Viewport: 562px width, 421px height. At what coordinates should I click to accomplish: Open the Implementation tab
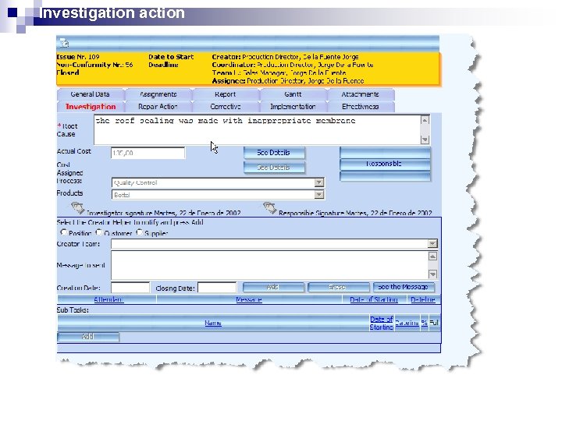(x=293, y=107)
